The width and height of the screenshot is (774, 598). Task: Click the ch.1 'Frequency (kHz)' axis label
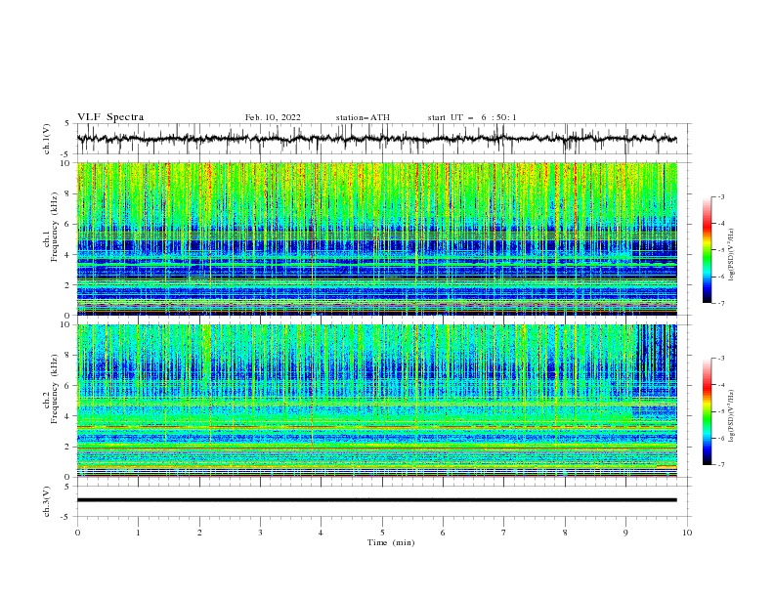(55, 228)
